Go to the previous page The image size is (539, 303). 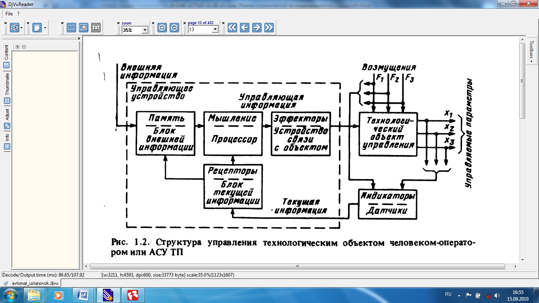coord(245,28)
